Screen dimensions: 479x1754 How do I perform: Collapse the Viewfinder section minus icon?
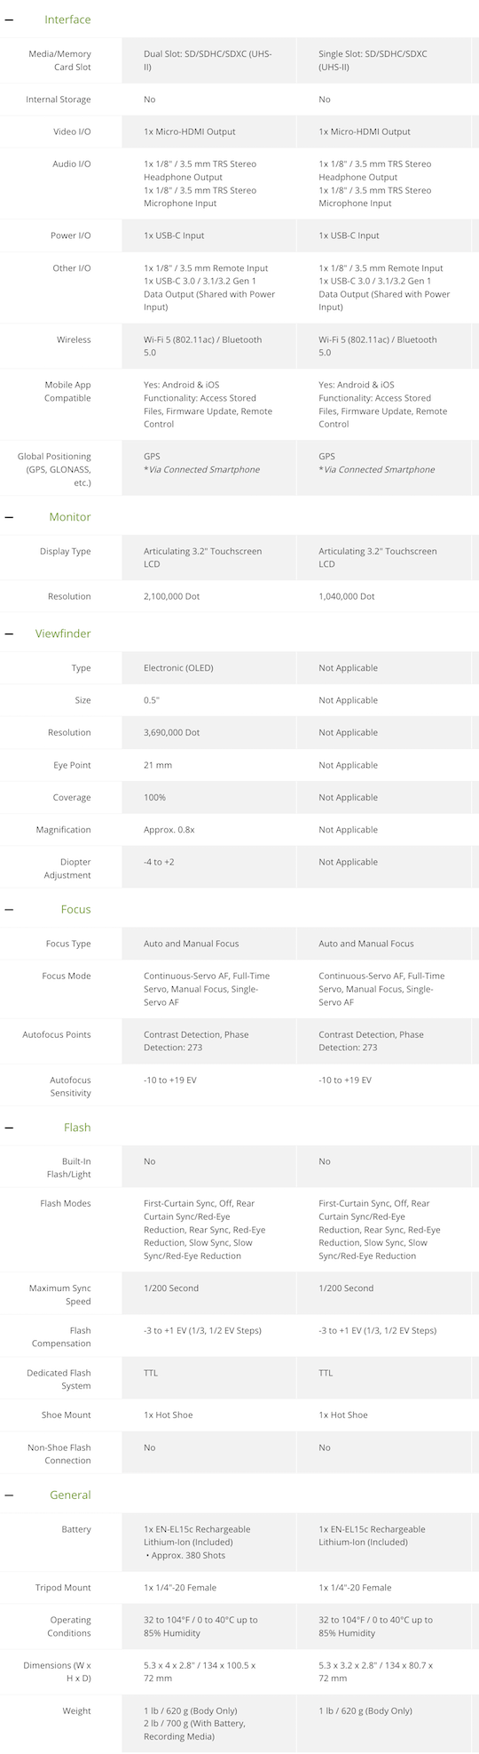tap(9, 634)
